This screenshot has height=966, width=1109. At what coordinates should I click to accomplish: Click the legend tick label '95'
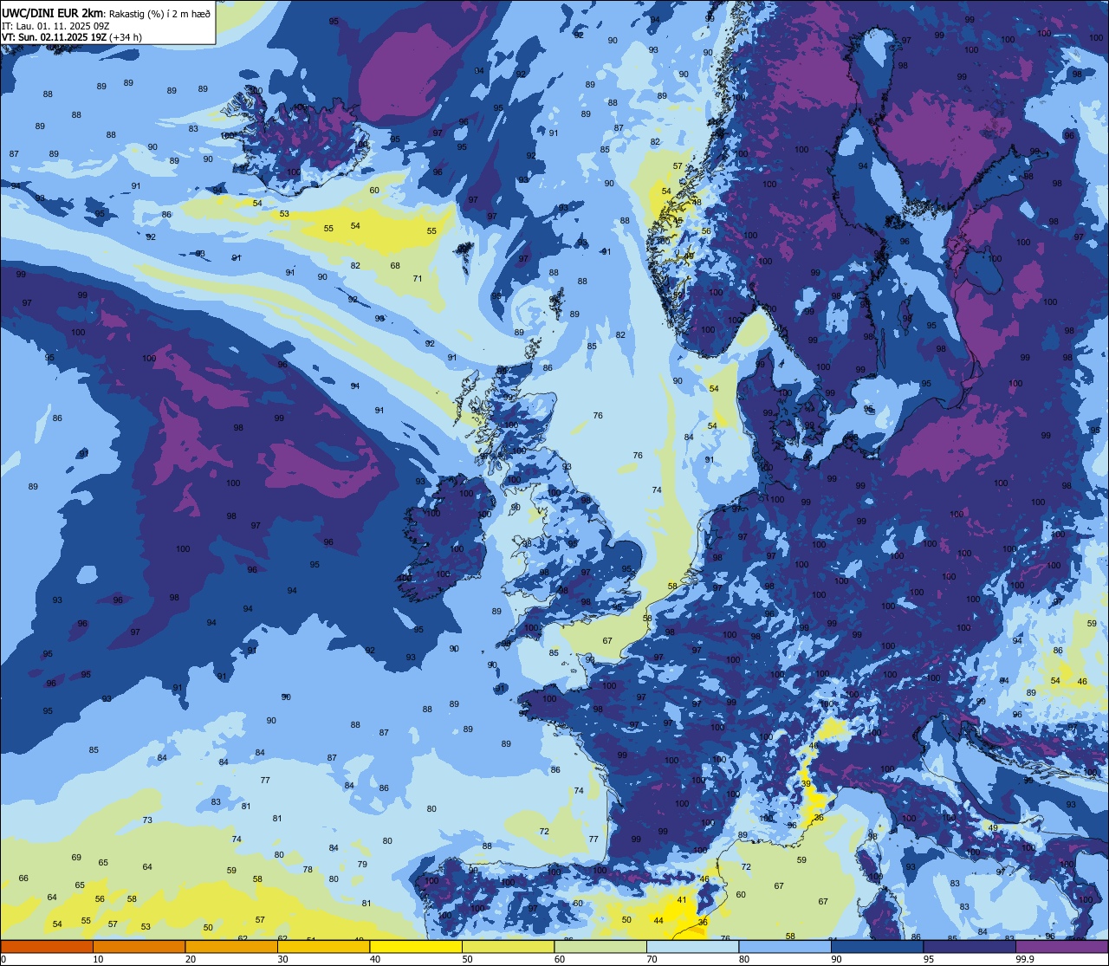[929, 959]
